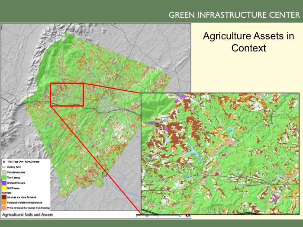Image resolution: width=303 pixels, height=227 pixels.
Task: Click the salmon flood-protected farmland swatch
Action: click(x=3, y=207)
